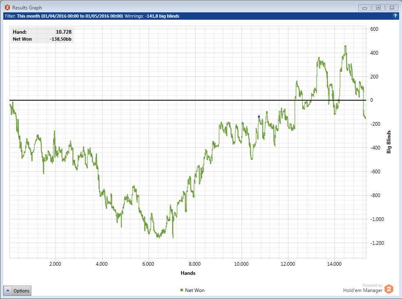
Task: Click the Hold'em Manager 2 title bar logo
Action: pyautogui.click(x=7, y=7)
